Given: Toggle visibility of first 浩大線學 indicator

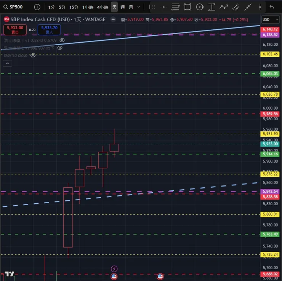Looking at the screenshot, I should click(62, 40).
